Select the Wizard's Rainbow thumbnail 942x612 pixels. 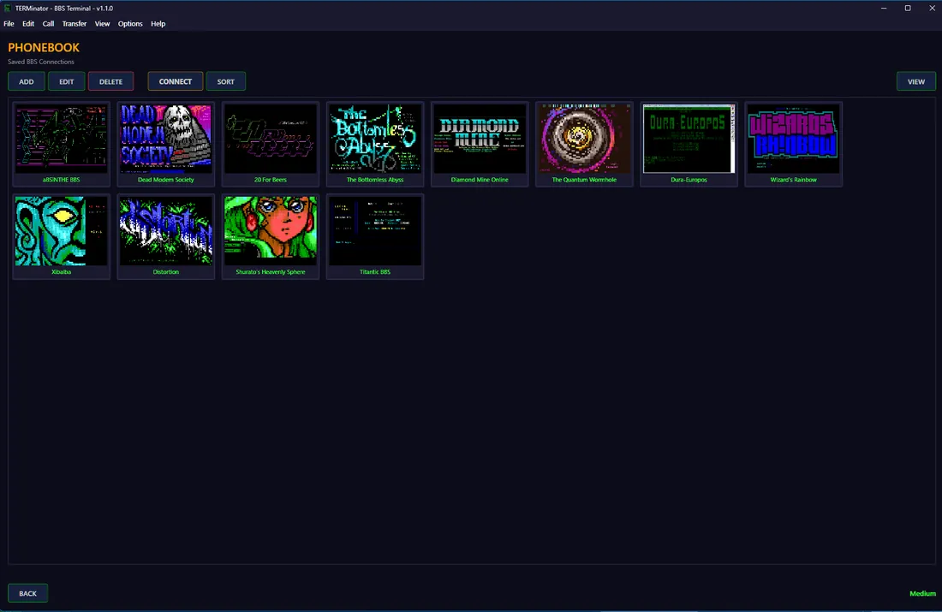[x=793, y=144]
